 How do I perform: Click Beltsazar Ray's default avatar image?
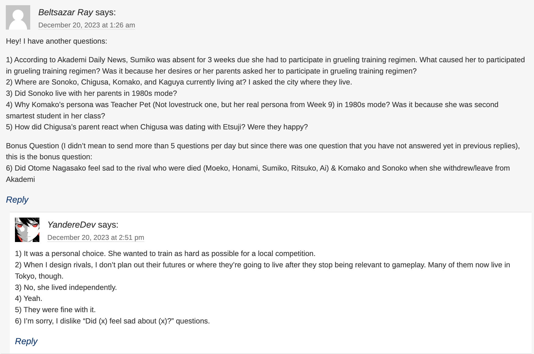pos(18,17)
